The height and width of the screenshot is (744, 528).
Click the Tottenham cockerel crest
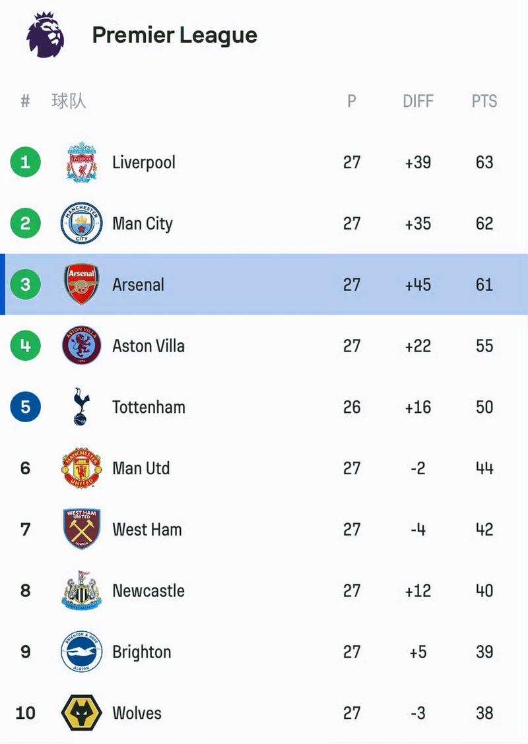click(x=81, y=407)
